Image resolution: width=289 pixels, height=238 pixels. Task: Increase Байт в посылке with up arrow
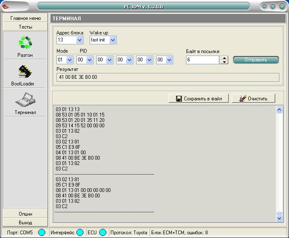click(x=224, y=58)
